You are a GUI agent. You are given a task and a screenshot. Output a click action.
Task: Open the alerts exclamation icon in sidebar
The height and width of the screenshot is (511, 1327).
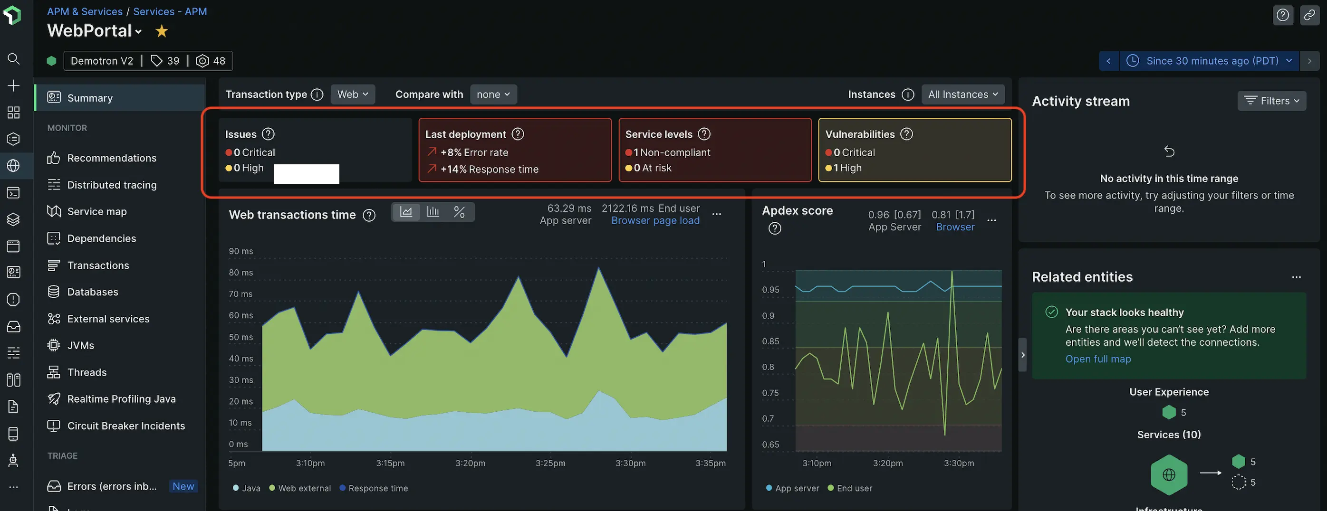click(13, 299)
